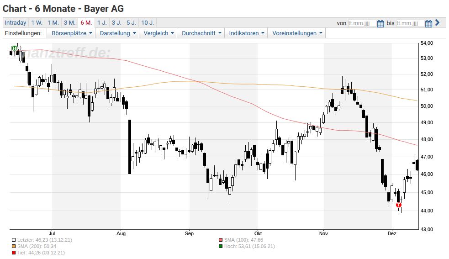This screenshot has width=449, height=259.
Task: Switch to the 1 J. timeframe tab
Action: (102, 23)
